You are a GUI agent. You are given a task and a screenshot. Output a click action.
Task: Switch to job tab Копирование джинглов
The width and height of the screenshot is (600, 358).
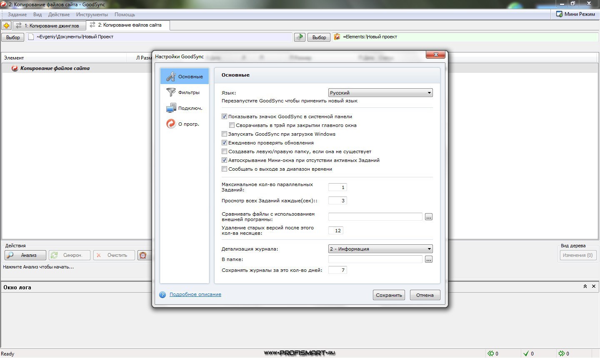pyautogui.click(x=49, y=25)
